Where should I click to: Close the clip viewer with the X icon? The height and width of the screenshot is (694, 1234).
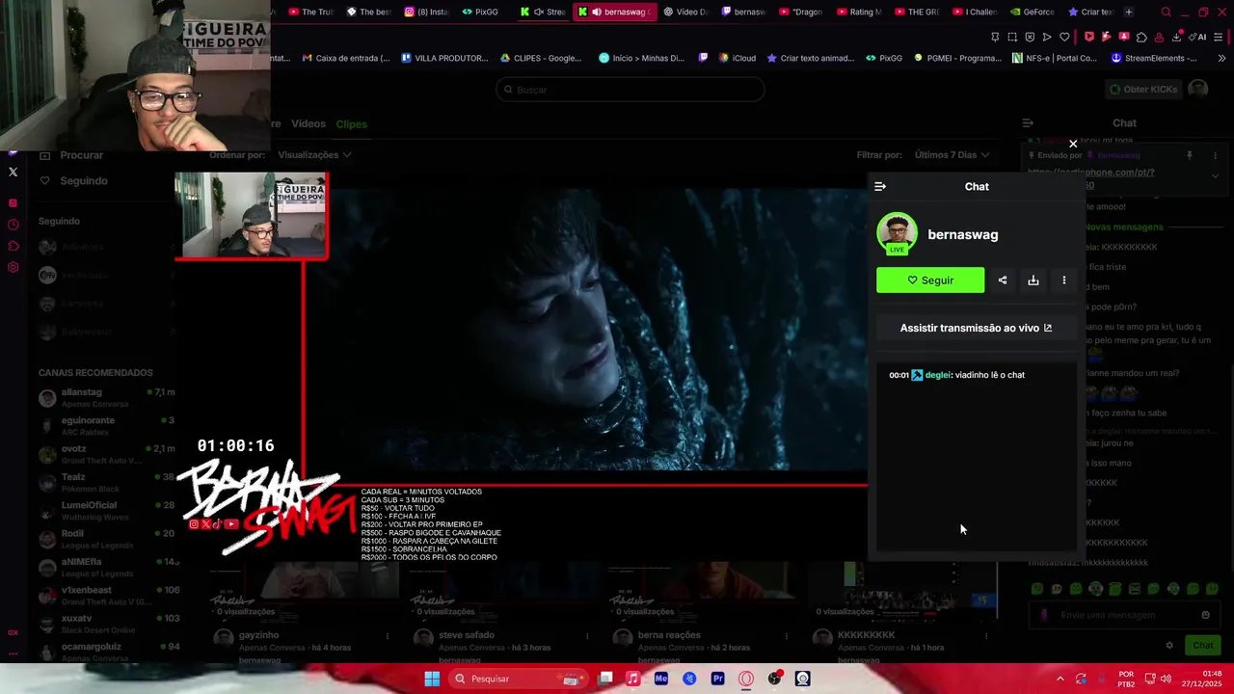1073,145
